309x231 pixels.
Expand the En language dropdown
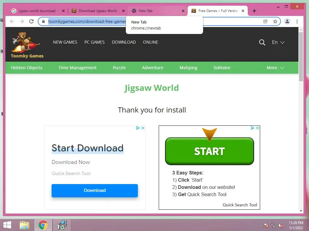click(x=278, y=42)
